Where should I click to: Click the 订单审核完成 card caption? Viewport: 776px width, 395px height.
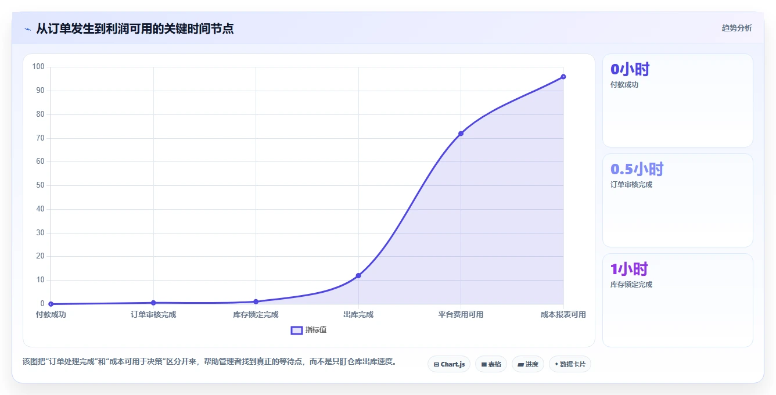click(x=631, y=185)
